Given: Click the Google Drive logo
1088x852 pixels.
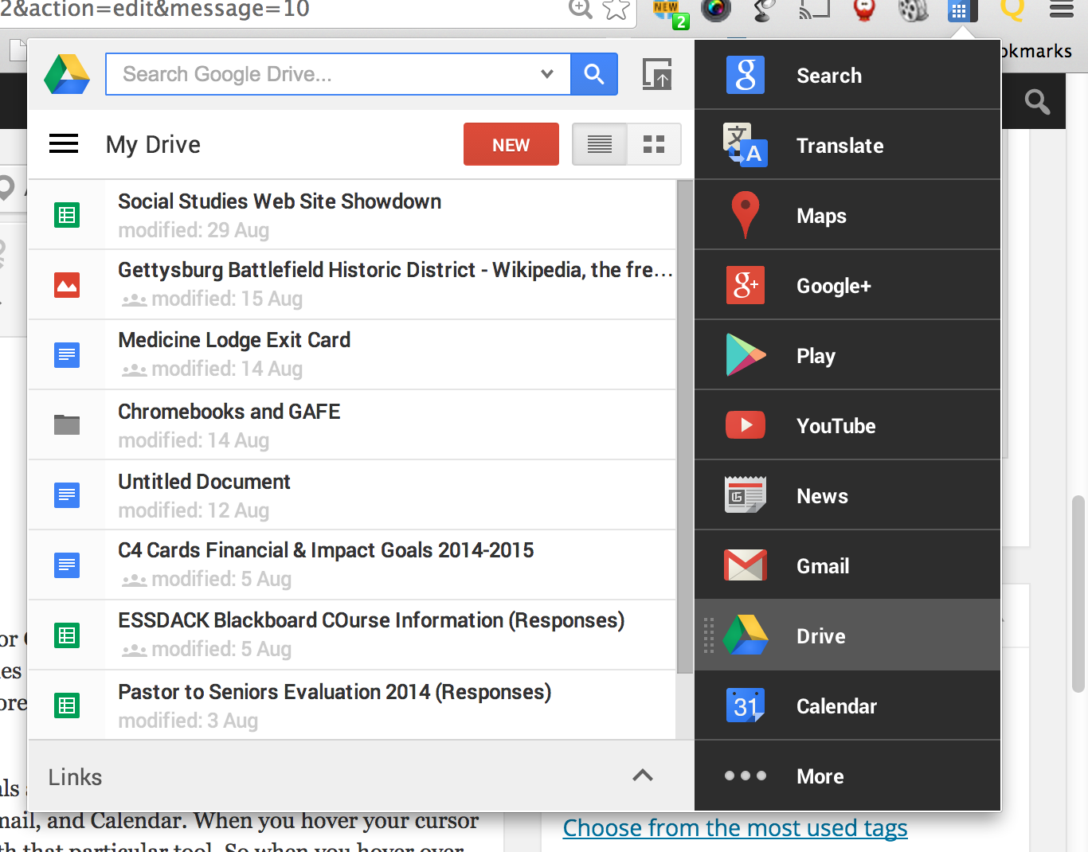Looking at the screenshot, I should pyautogui.click(x=67, y=74).
